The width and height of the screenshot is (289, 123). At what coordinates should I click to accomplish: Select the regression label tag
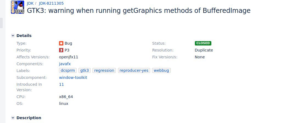click(x=104, y=70)
